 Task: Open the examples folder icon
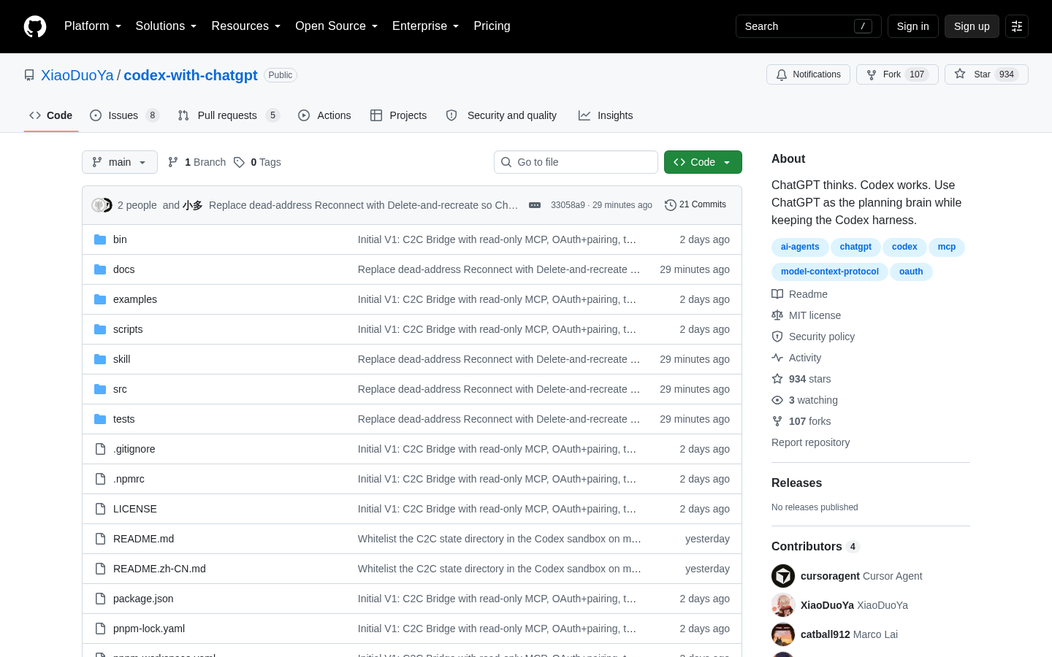click(x=100, y=299)
